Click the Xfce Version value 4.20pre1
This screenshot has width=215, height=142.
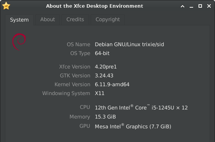coord(106,67)
